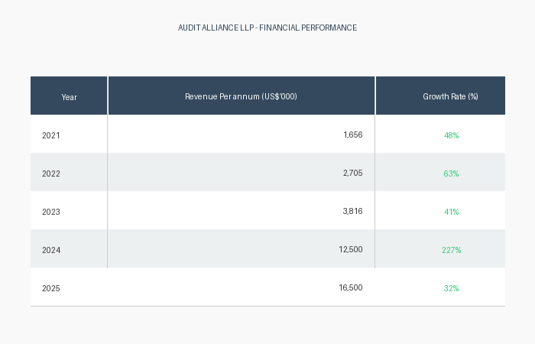Select the Revenue Per annum column header
This screenshot has height=344, width=535.
241,96
